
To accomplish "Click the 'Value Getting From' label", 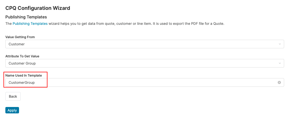I will click(x=20, y=37).
